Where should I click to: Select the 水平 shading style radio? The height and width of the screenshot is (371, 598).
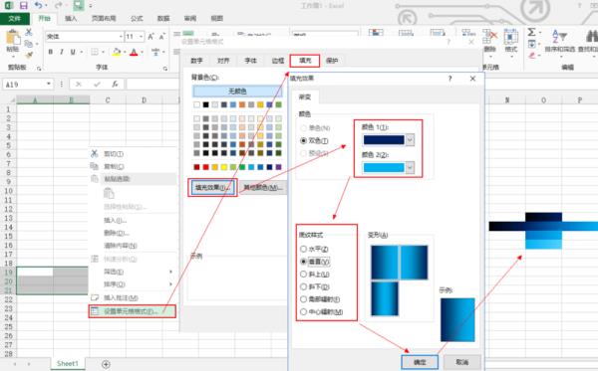[x=304, y=249]
